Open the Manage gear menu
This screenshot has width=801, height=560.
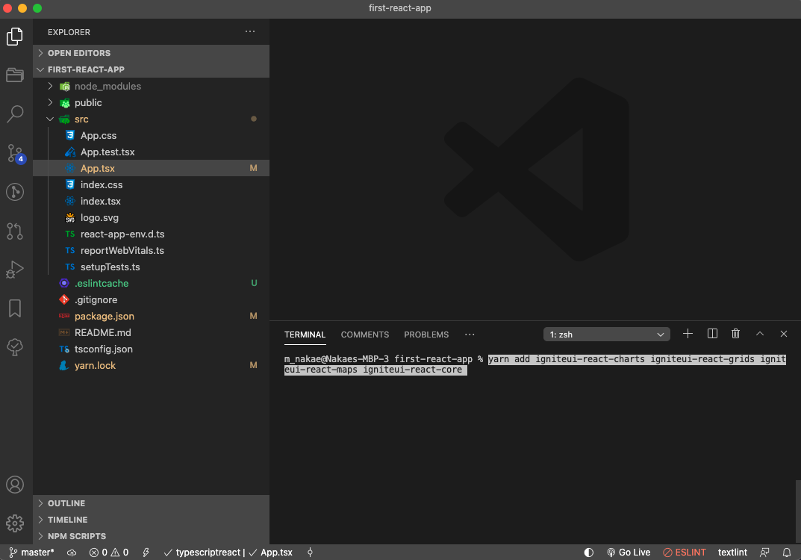point(15,523)
